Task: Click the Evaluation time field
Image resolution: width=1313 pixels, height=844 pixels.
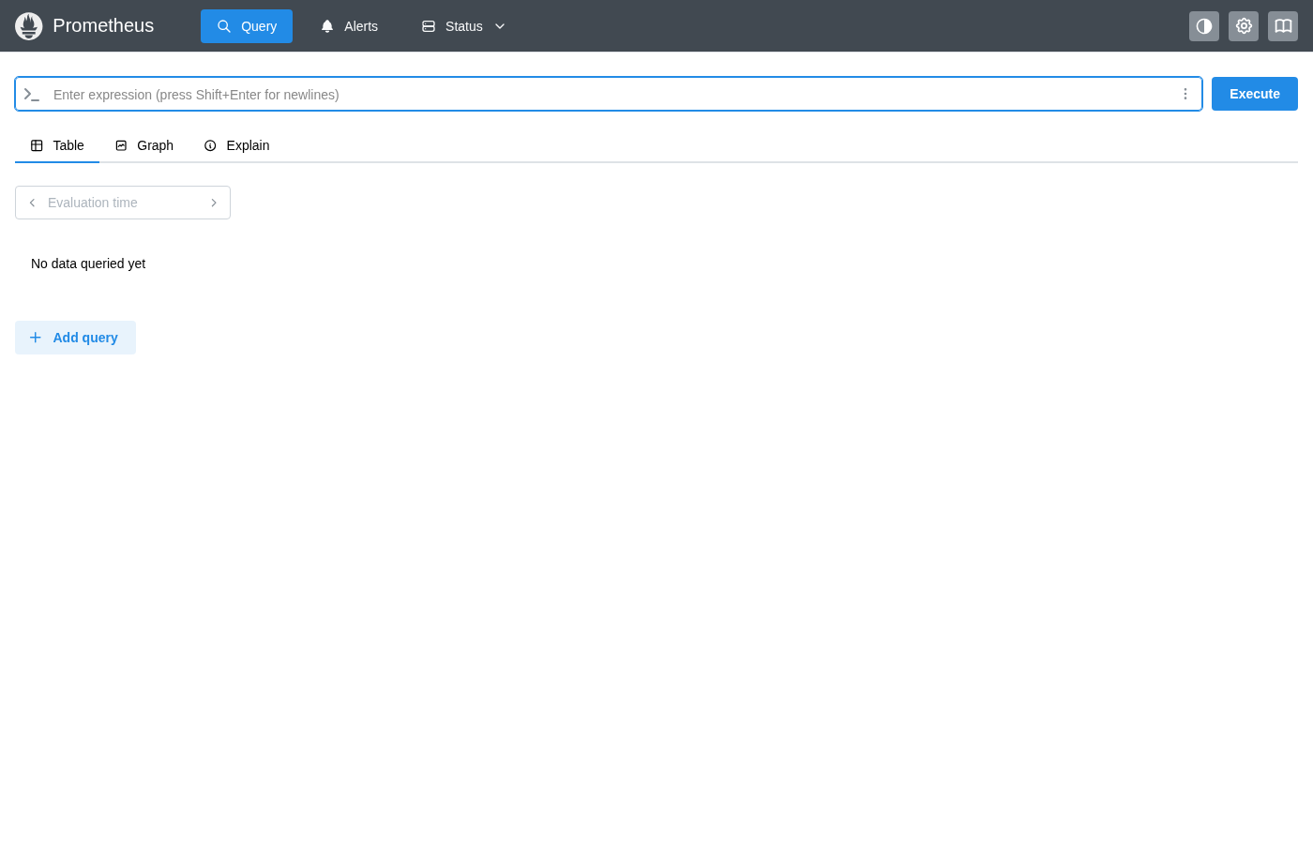Action: coord(122,203)
